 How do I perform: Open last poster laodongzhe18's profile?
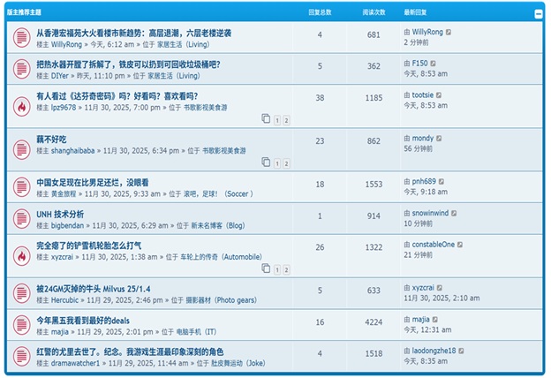[x=434, y=351]
